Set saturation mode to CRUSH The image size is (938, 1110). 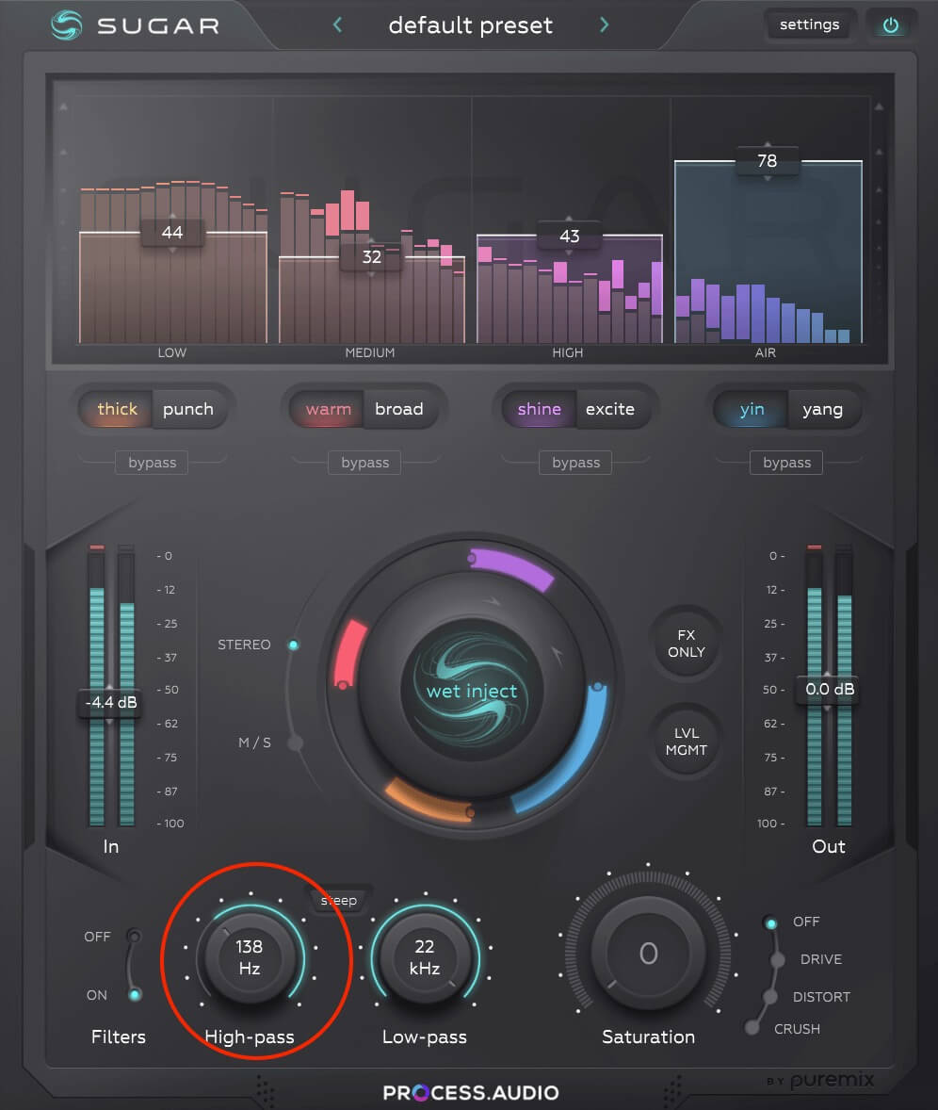click(x=752, y=1027)
